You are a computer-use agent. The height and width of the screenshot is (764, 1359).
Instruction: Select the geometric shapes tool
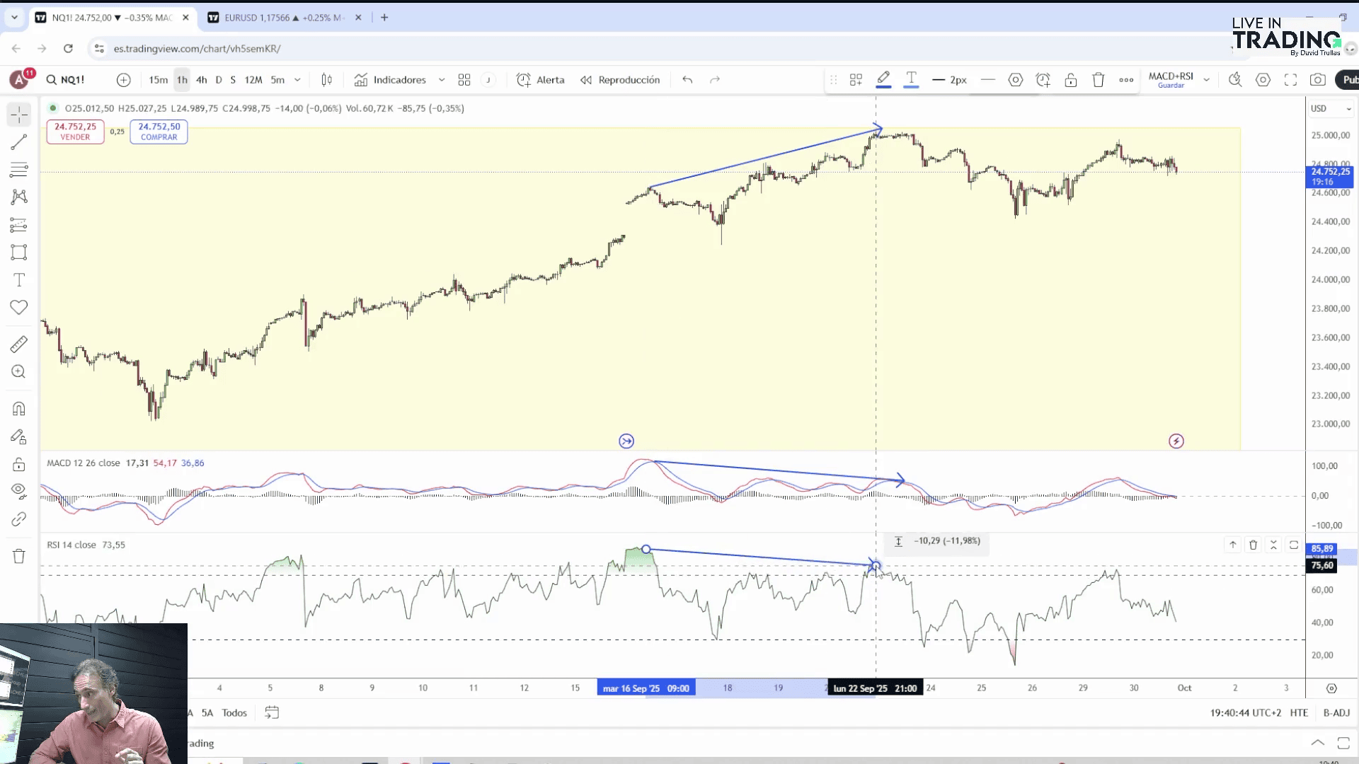[19, 253]
